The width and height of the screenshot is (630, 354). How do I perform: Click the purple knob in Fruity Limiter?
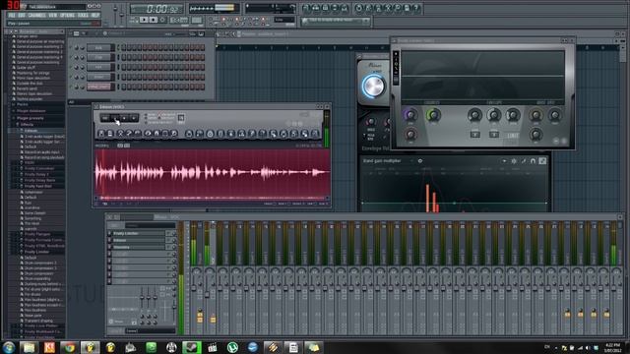pyautogui.click(x=410, y=115)
